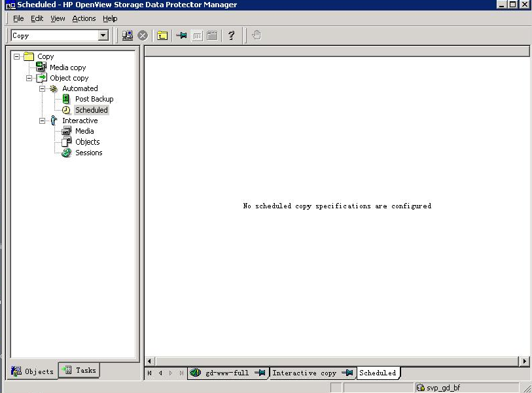Select Objects under Interactive
The image size is (532, 393).
click(88, 141)
